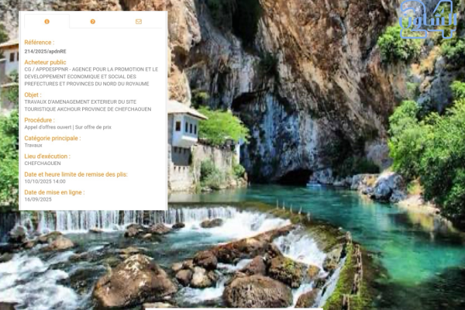Screen dimensions: 465x310
Task: Click the APDN agency buyer description
Action: click(91, 77)
